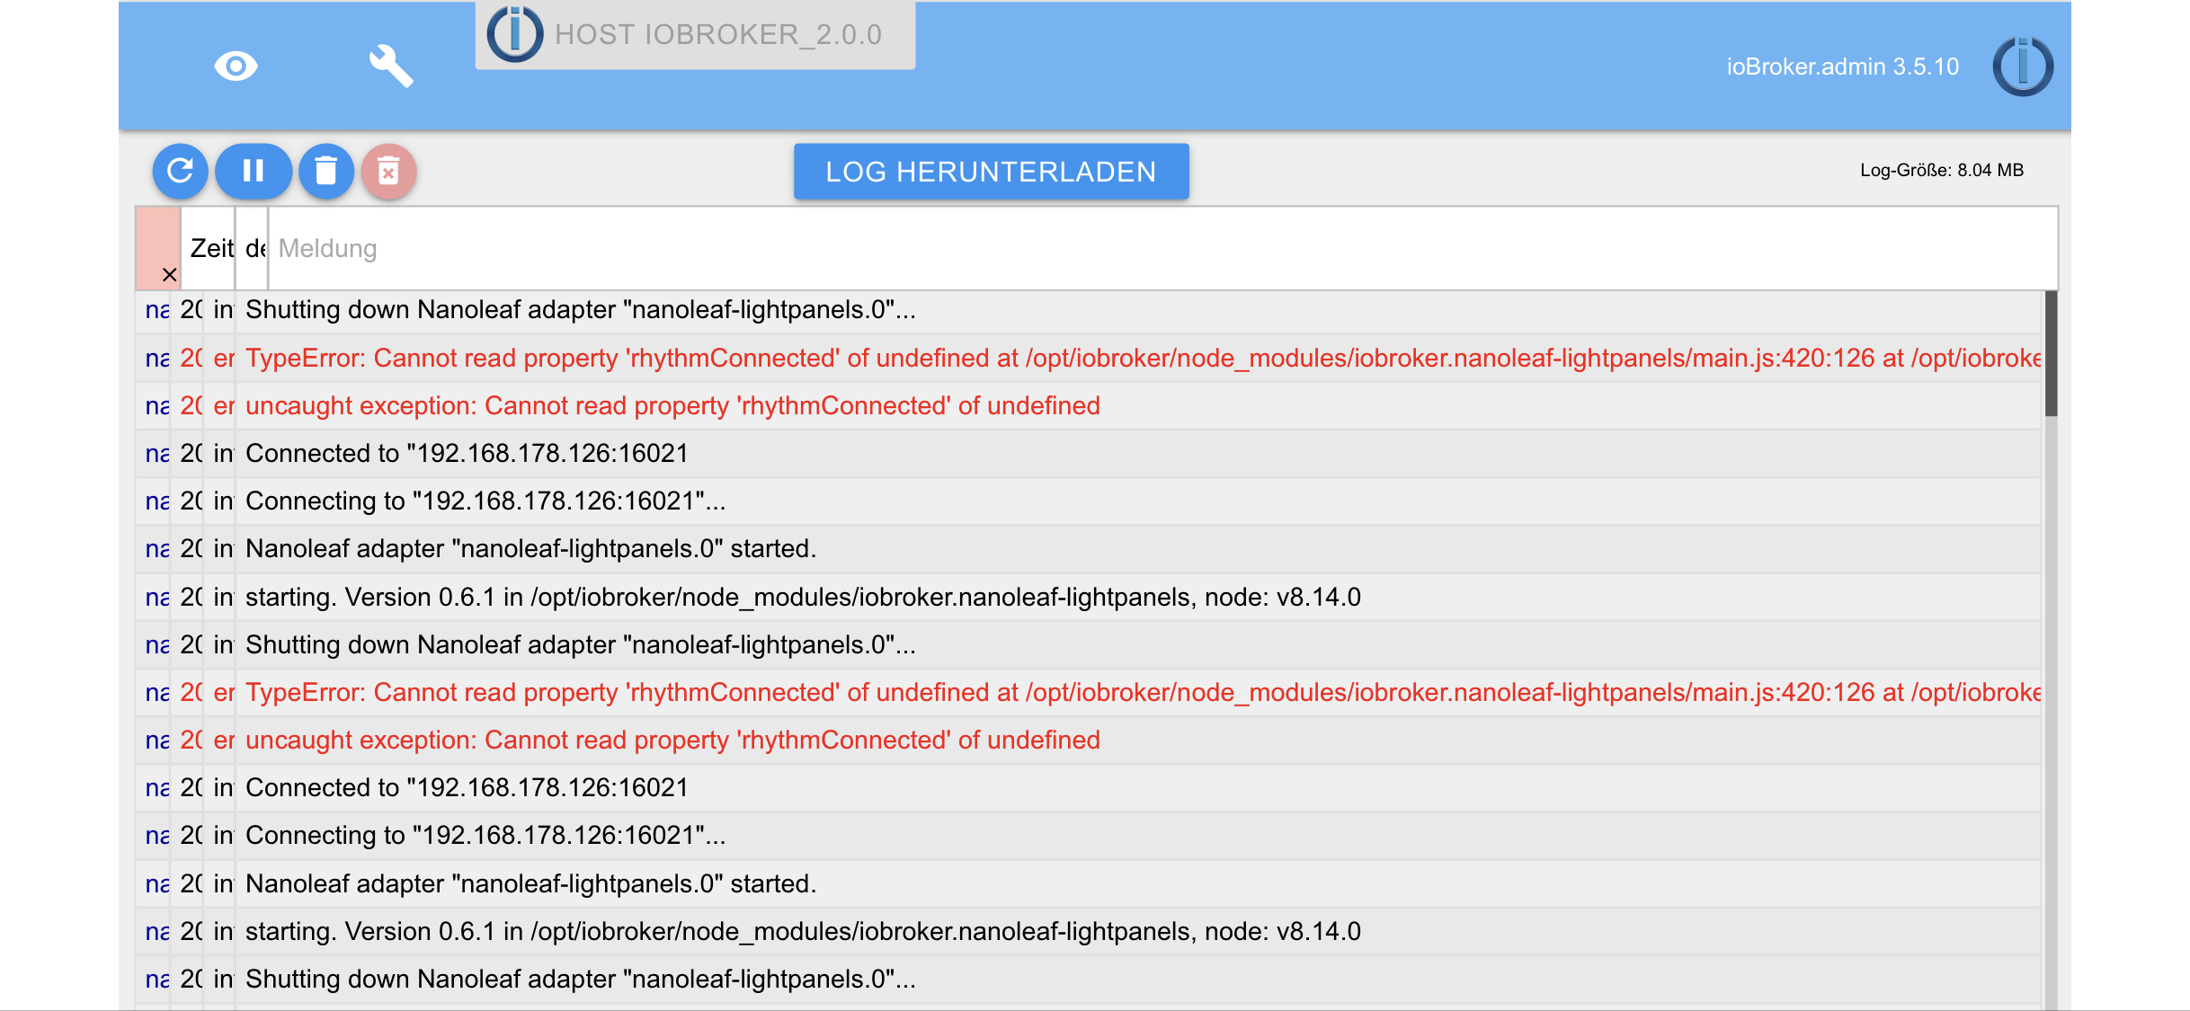Clear the log list with trash icon
Image resolution: width=2190 pixels, height=1011 pixels.
click(326, 171)
